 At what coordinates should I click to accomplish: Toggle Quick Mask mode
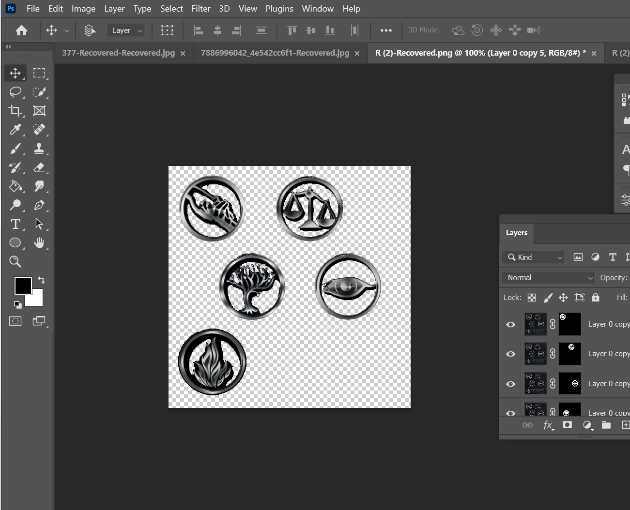click(x=15, y=321)
